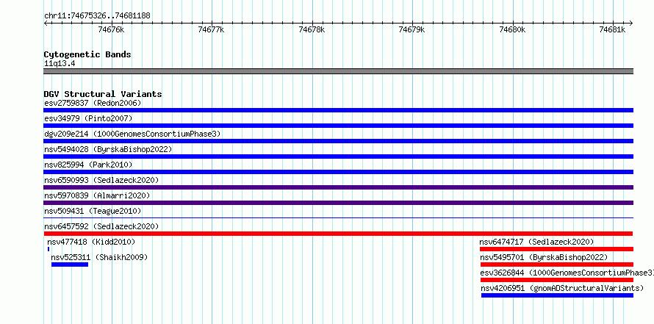Image resolution: width=654 pixels, height=324 pixels.
Task: Click the DGV Structural Variants track title
Action: [103, 94]
